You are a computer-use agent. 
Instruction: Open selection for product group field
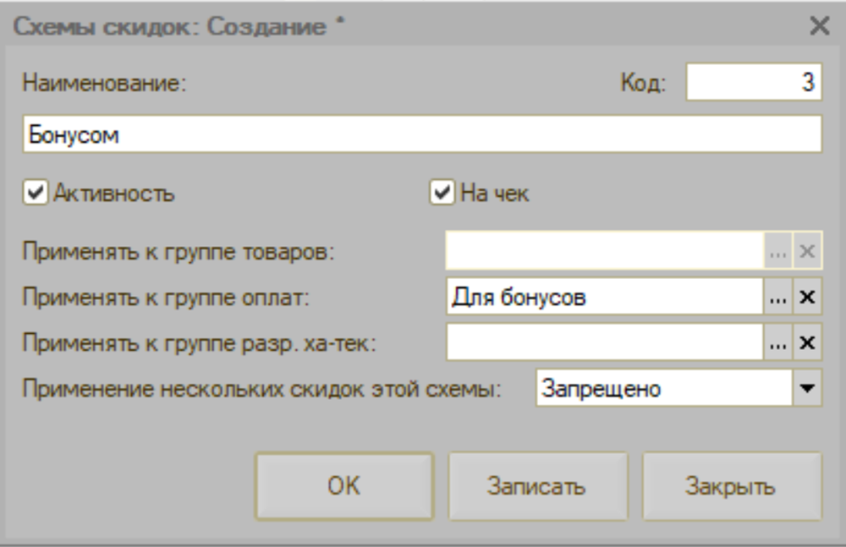778,252
